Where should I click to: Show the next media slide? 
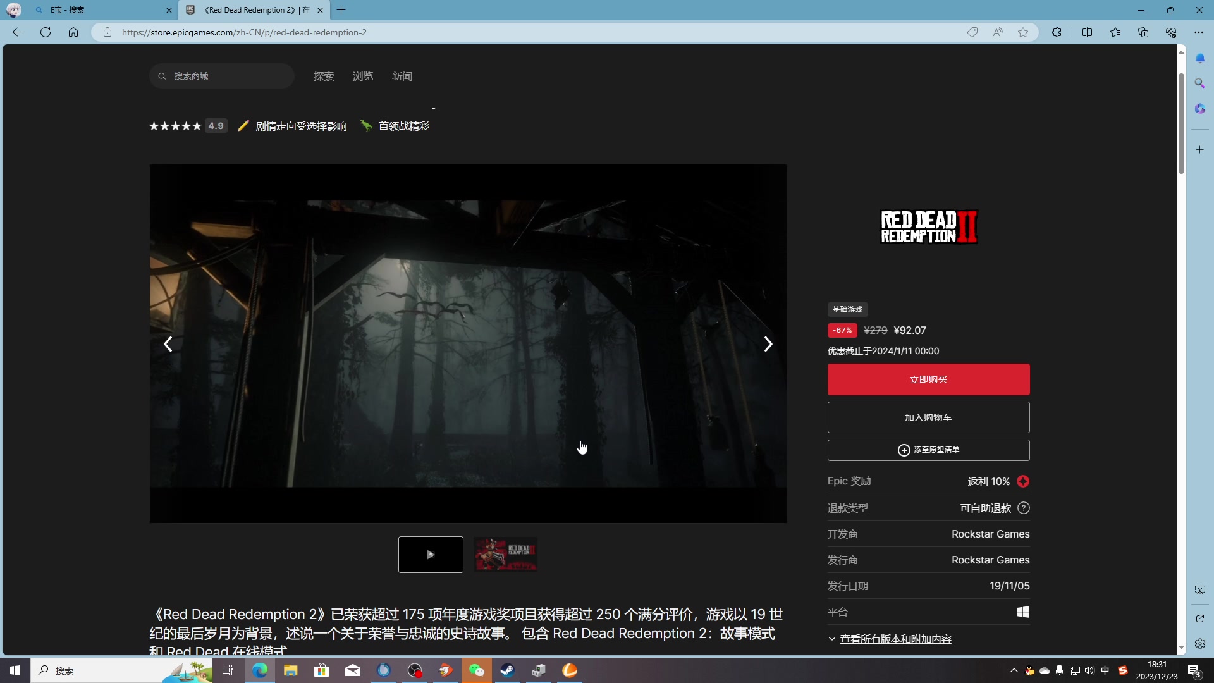click(x=768, y=344)
